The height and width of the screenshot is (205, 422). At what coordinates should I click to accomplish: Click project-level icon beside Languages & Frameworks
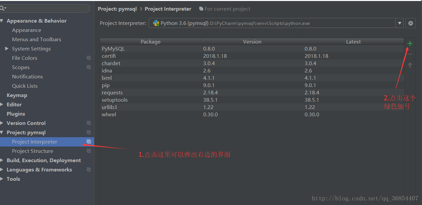(x=89, y=169)
